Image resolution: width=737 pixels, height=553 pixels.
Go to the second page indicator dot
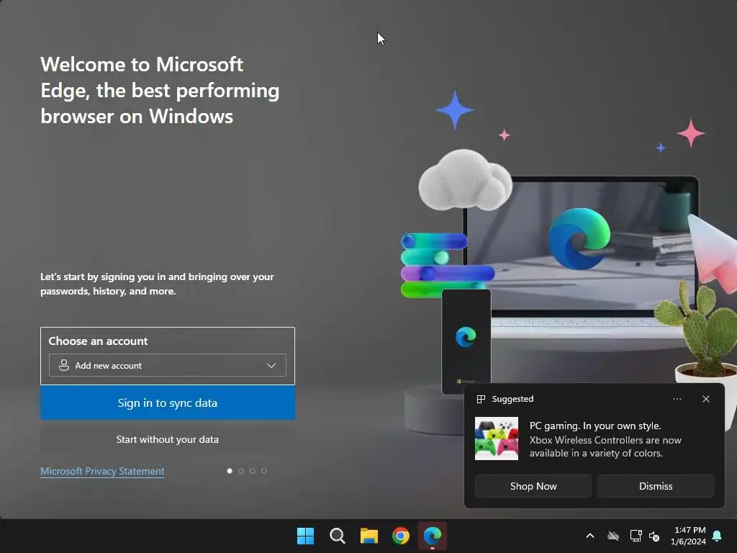click(x=241, y=471)
